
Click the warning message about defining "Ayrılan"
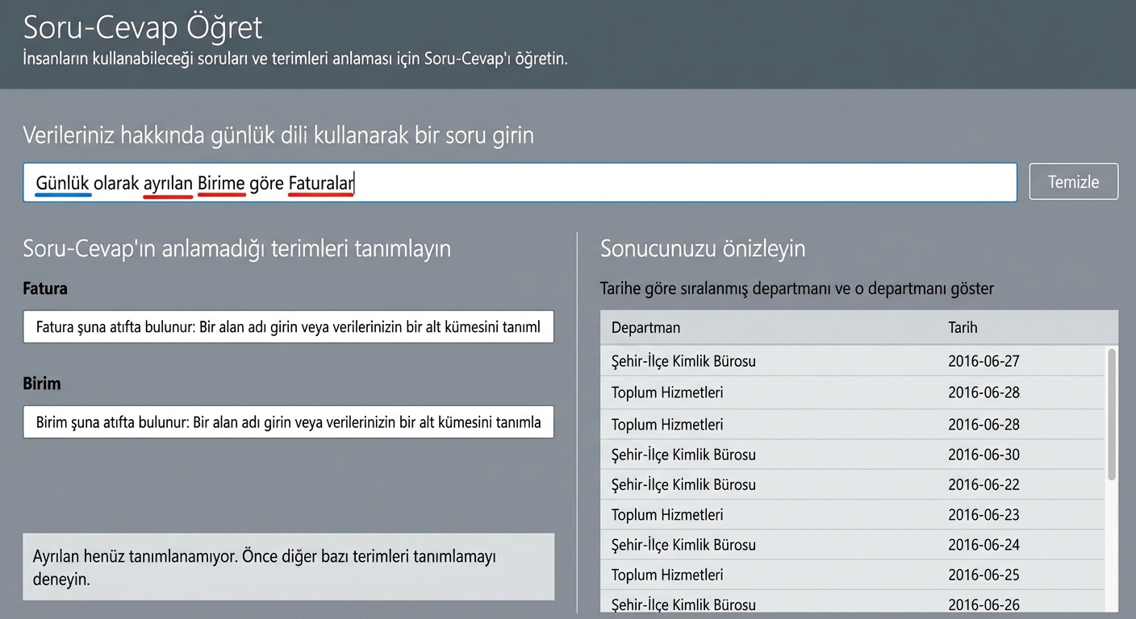[288, 566]
